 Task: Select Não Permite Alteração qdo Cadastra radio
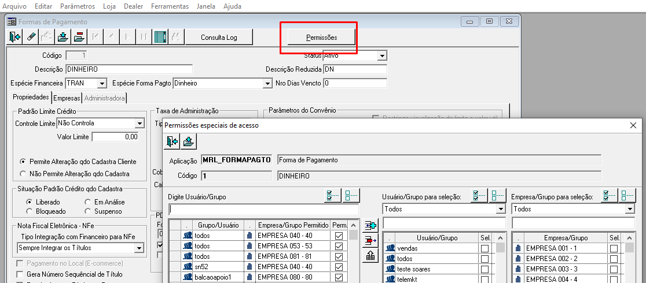pos(23,174)
